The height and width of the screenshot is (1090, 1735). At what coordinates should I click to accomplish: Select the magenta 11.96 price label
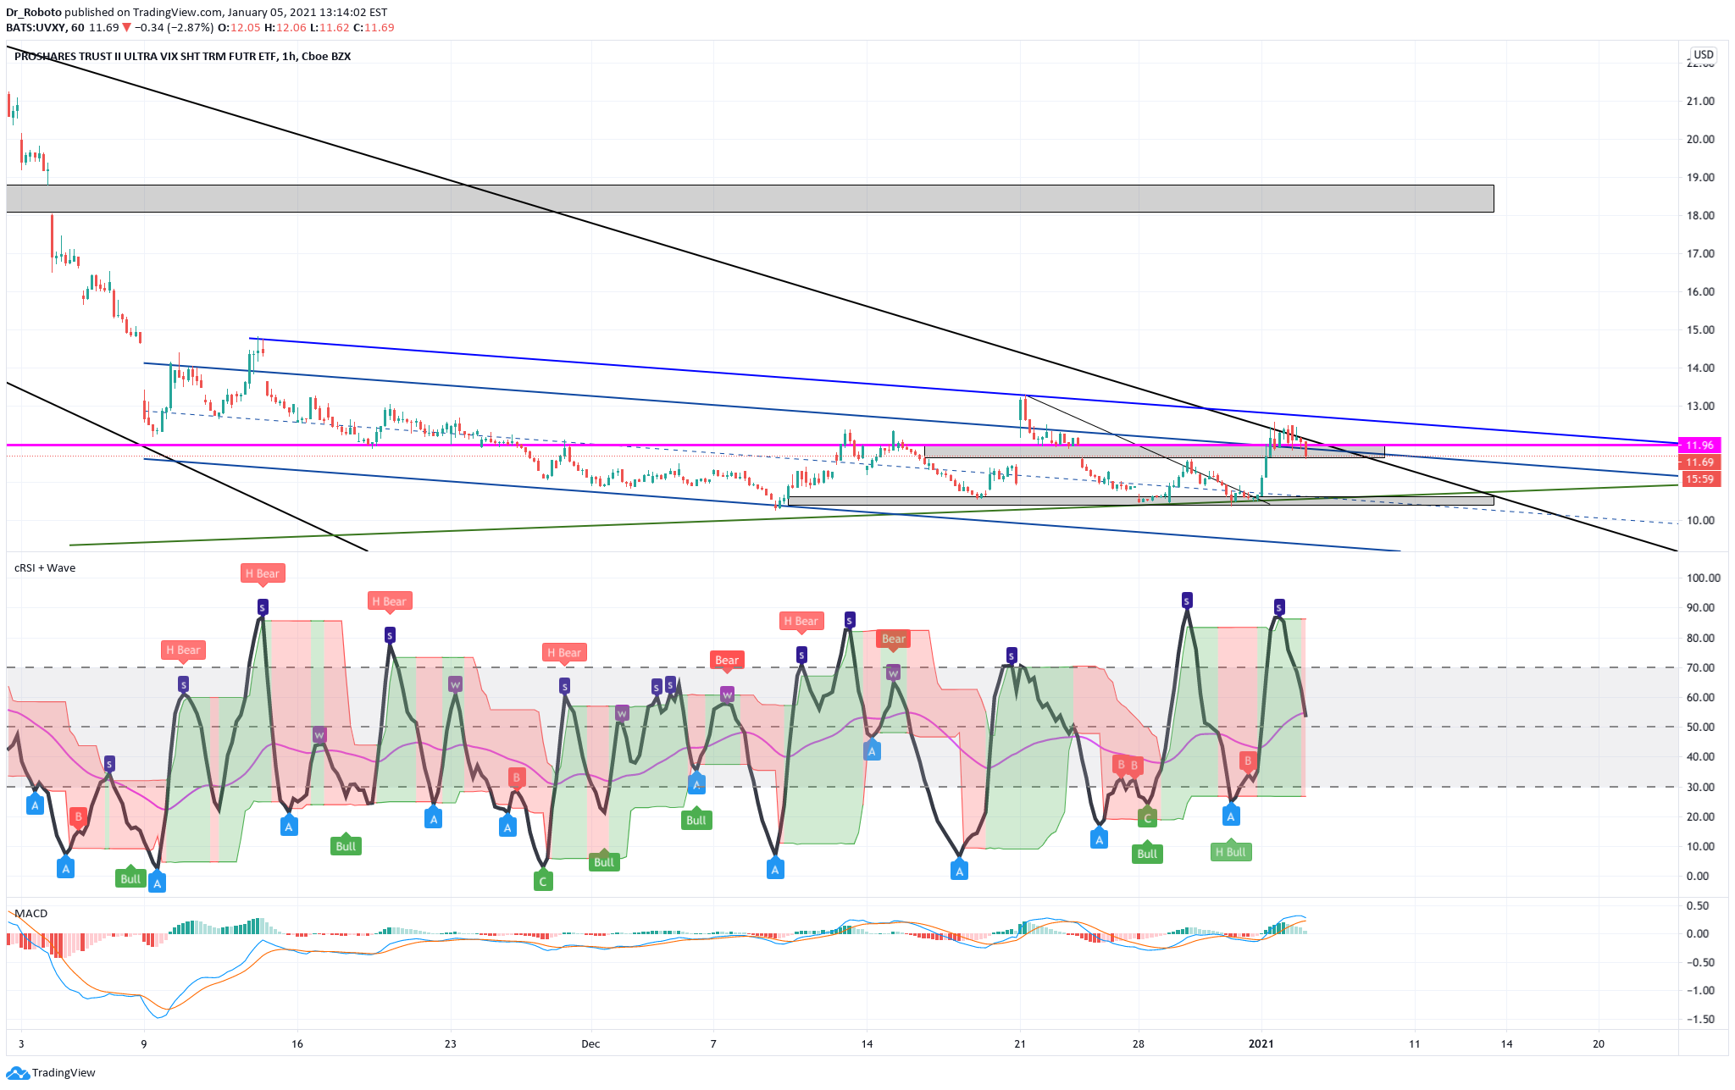[x=1699, y=445]
